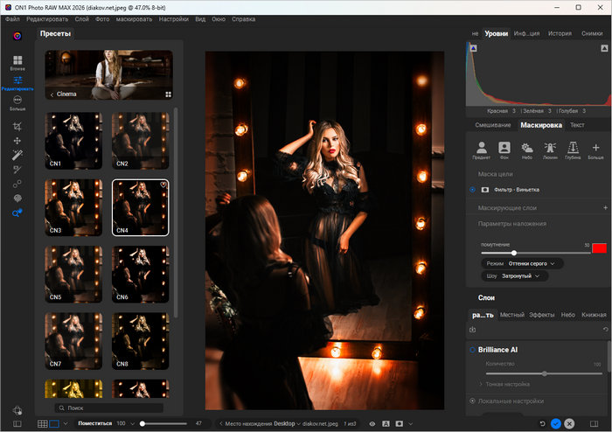The width and height of the screenshot is (612, 432).
Task: Toggle the preview eye icon in bottom bar
Action: 372,423
